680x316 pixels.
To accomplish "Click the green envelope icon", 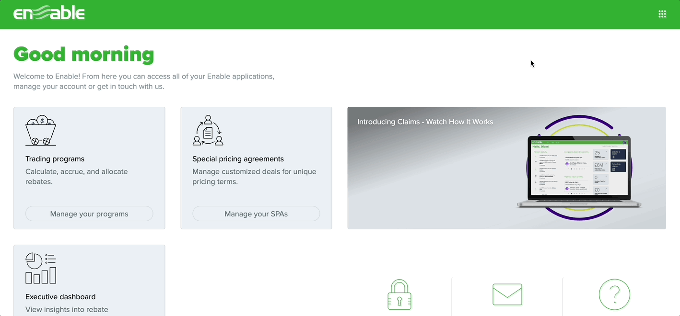I will 507,294.
